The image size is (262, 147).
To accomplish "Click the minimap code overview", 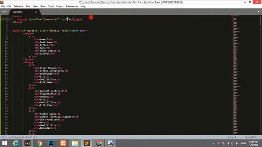I will [x=236, y=75].
